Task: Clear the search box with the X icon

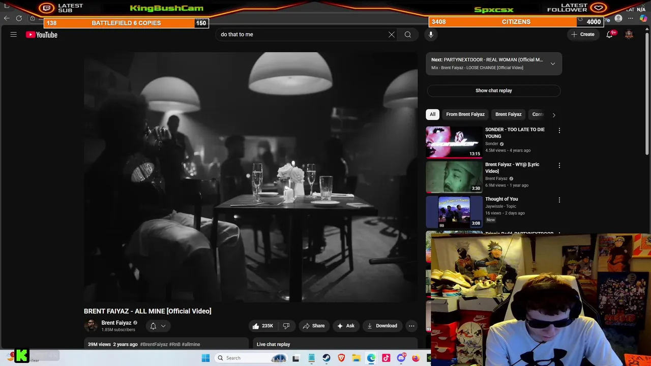Action: (392, 35)
